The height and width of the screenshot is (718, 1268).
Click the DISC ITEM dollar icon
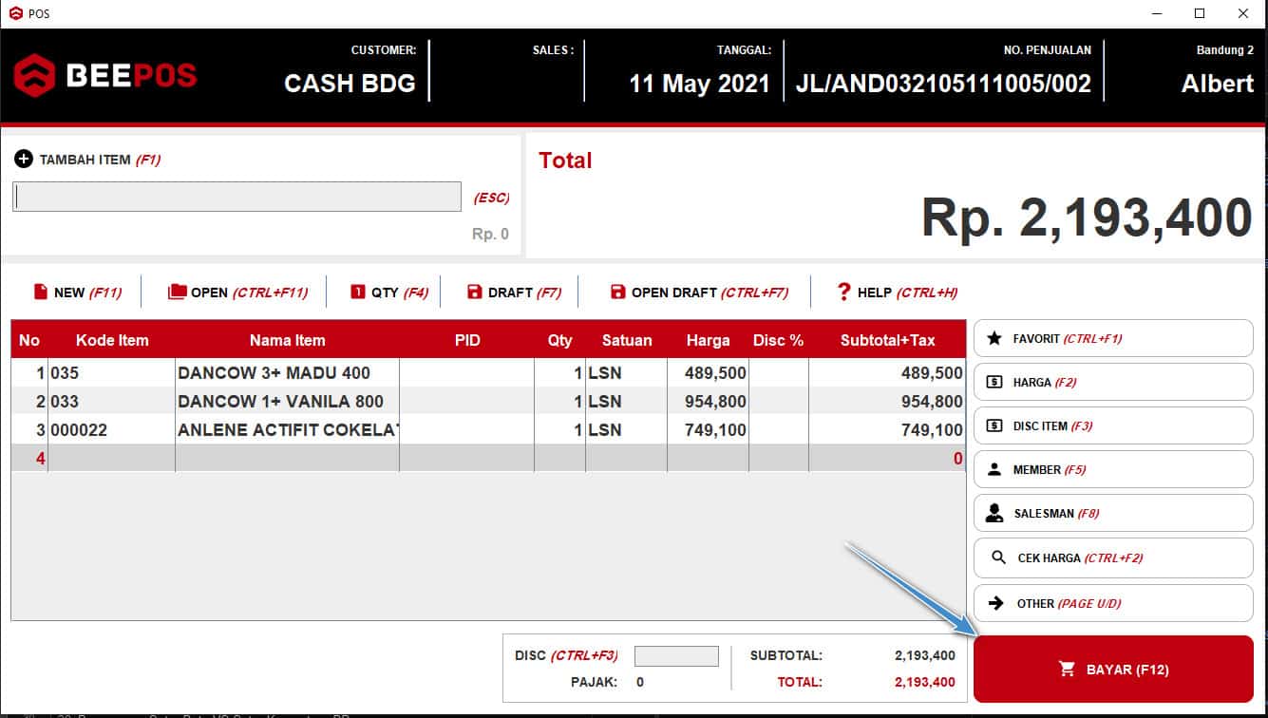click(x=994, y=425)
